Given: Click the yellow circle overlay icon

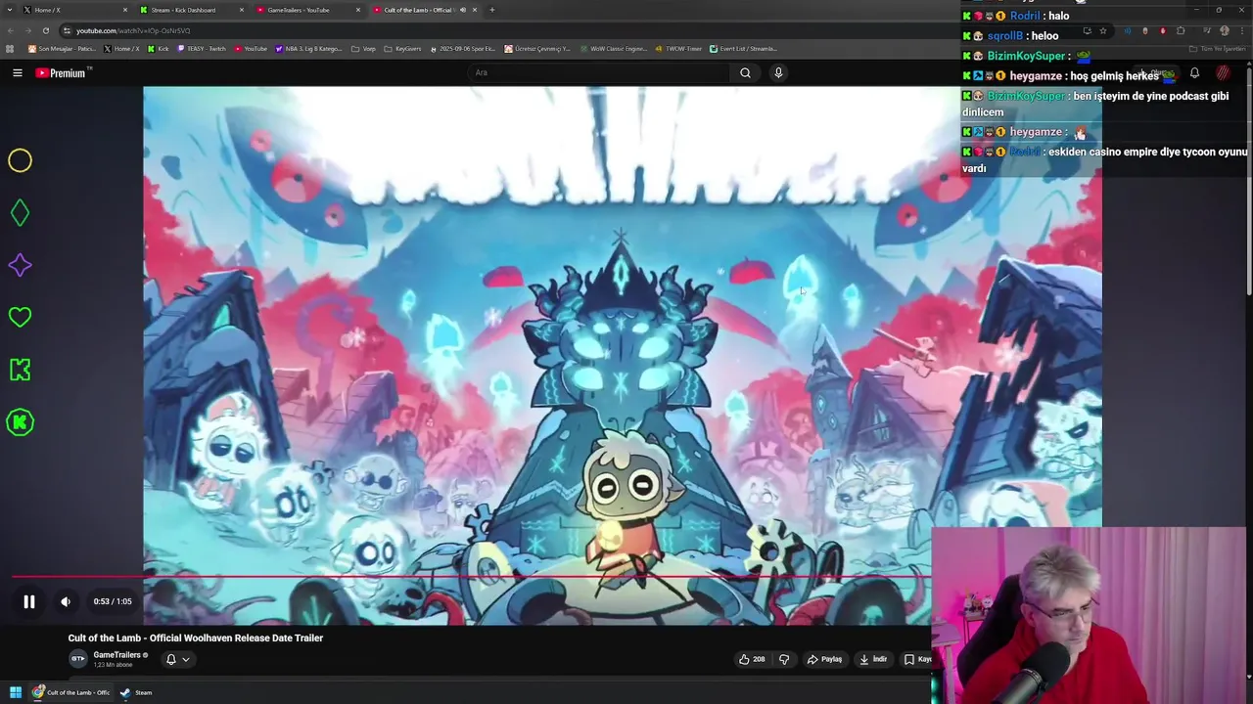Looking at the screenshot, I should (x=20, y=160).
